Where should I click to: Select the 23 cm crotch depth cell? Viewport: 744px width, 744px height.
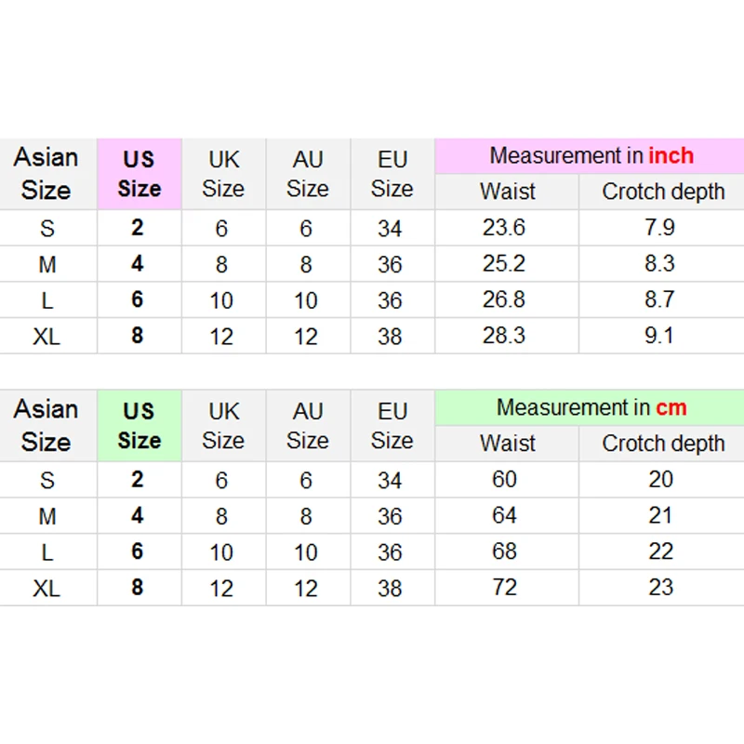click(x=660, y=587)
